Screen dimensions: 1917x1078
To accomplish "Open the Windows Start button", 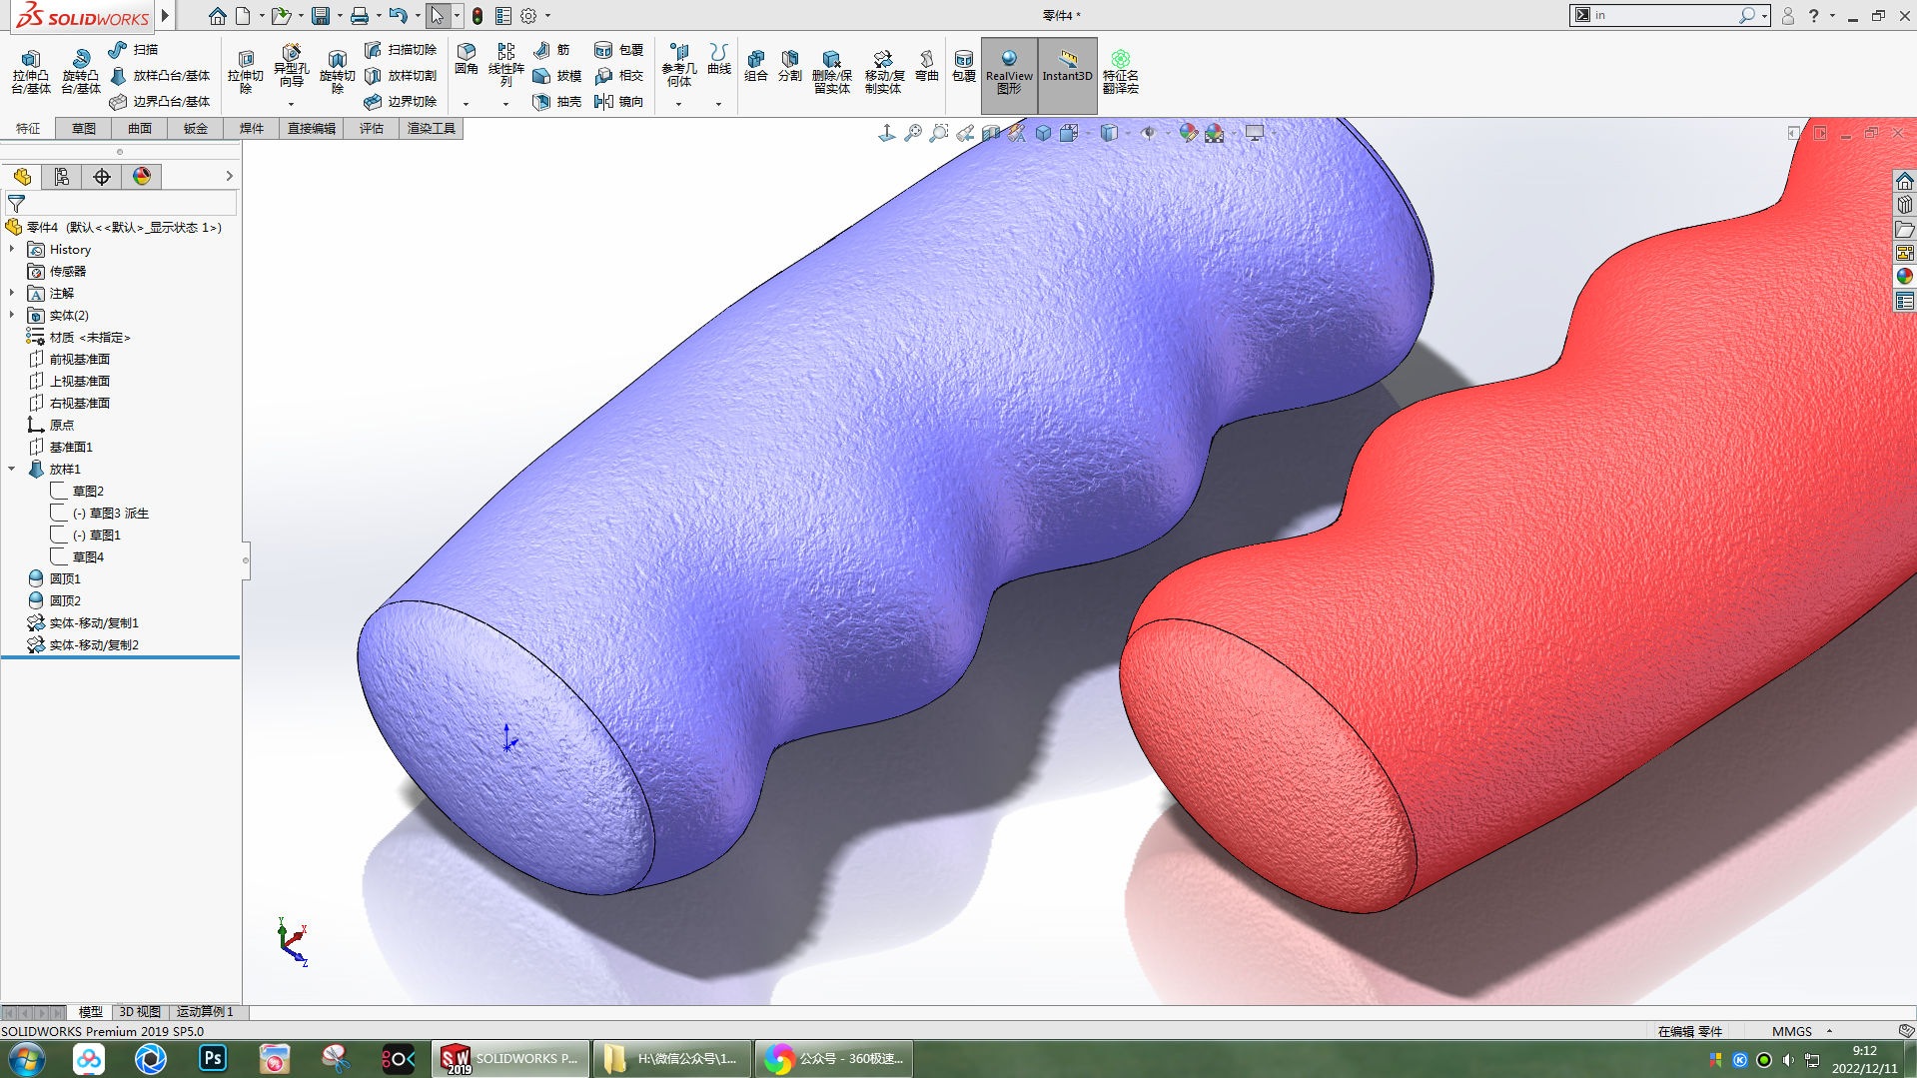I will click(x=26, y=1059).
